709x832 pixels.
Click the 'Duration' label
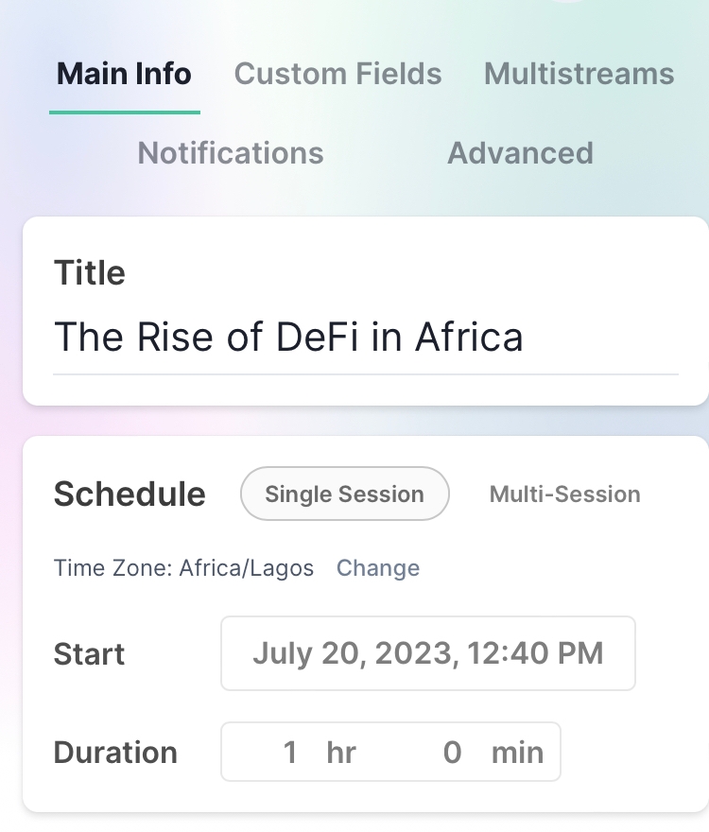click(x=115, y=753)
